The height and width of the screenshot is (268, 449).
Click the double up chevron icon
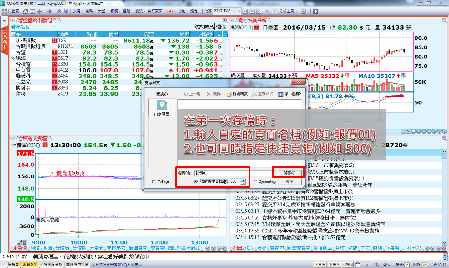click(59, 11)
